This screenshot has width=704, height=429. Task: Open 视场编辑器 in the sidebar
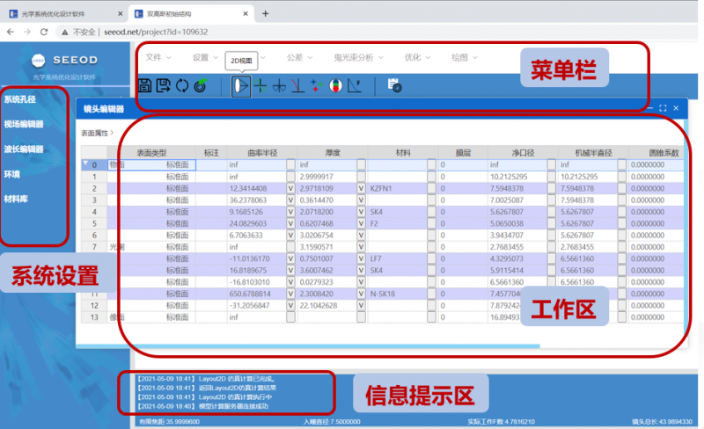[24, 124]
